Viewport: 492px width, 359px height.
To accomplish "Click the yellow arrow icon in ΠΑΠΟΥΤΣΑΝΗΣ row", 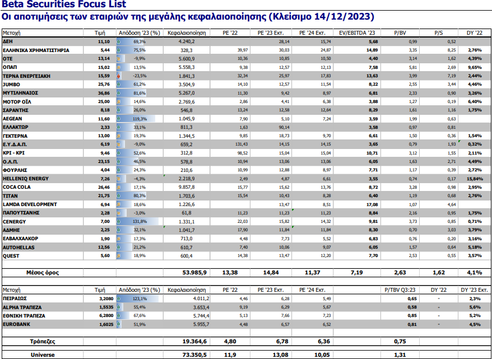I will coord(118,213).
